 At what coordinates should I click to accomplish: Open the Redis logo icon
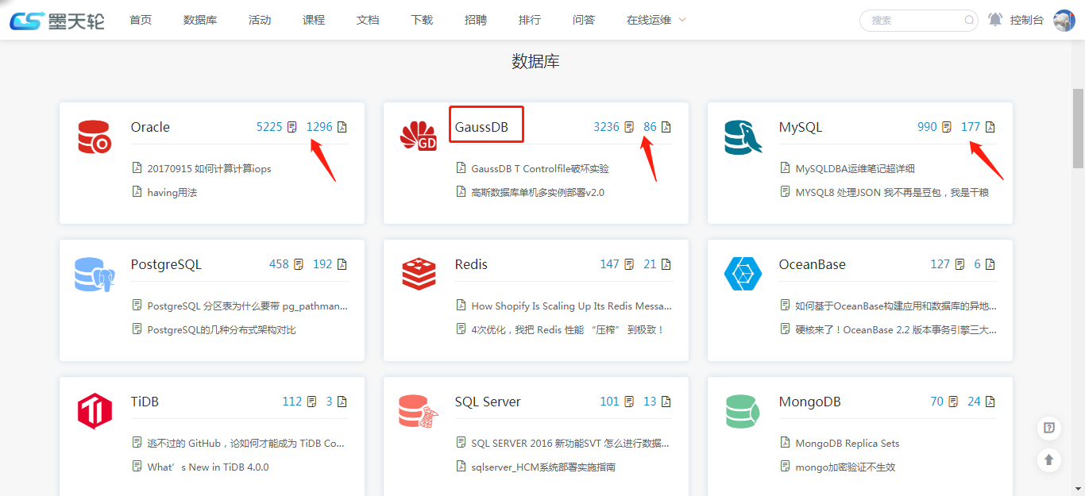418,274
